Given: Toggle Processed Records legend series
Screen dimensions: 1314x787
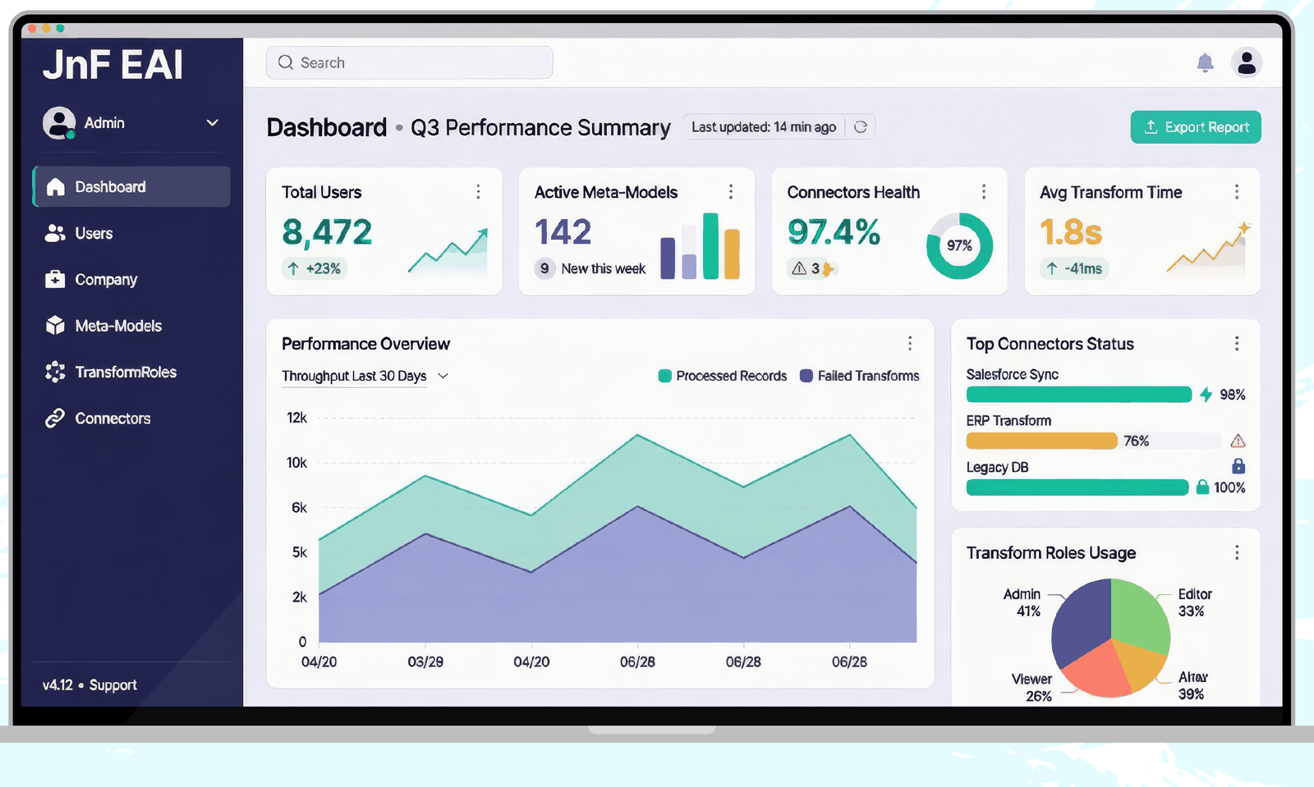Looking at the screenshot, I should 723,376.
